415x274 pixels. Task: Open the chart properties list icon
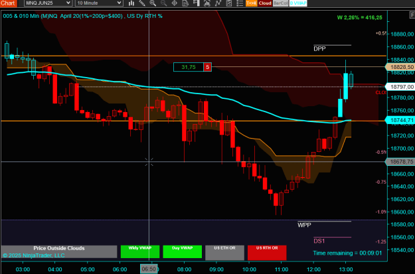tap(240, 3)
